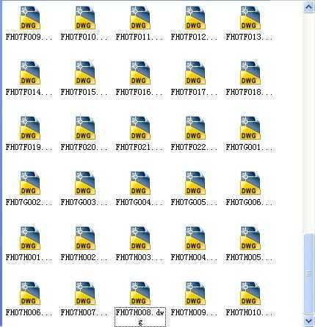Select the FH07F011 DWG file icon
This screenshot has height=327, width=315.
[140, 18]
